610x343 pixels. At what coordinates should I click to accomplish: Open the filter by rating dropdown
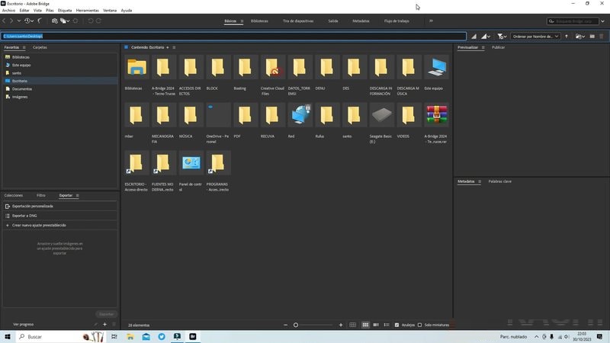click(502, 36)
